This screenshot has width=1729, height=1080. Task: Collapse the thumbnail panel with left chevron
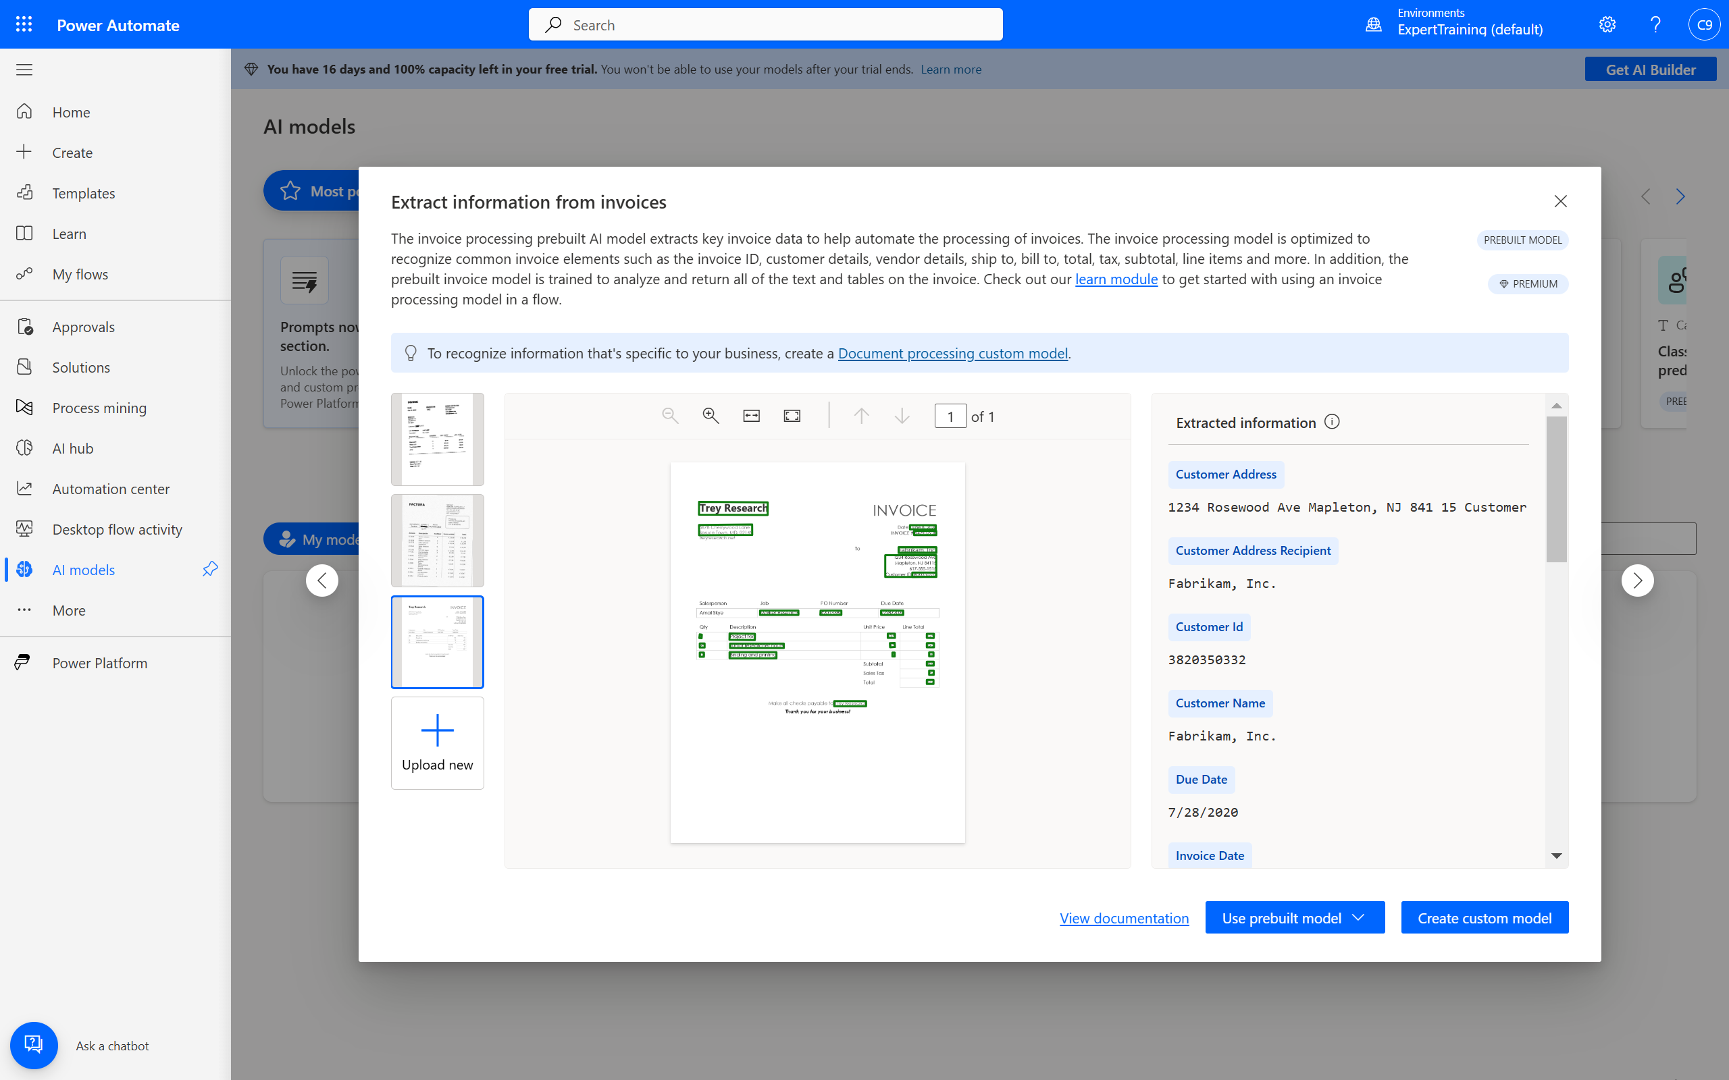(x=321, y=580)
